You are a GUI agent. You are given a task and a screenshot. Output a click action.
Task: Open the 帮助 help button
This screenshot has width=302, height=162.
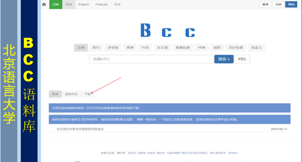click(x=291, y=5)
